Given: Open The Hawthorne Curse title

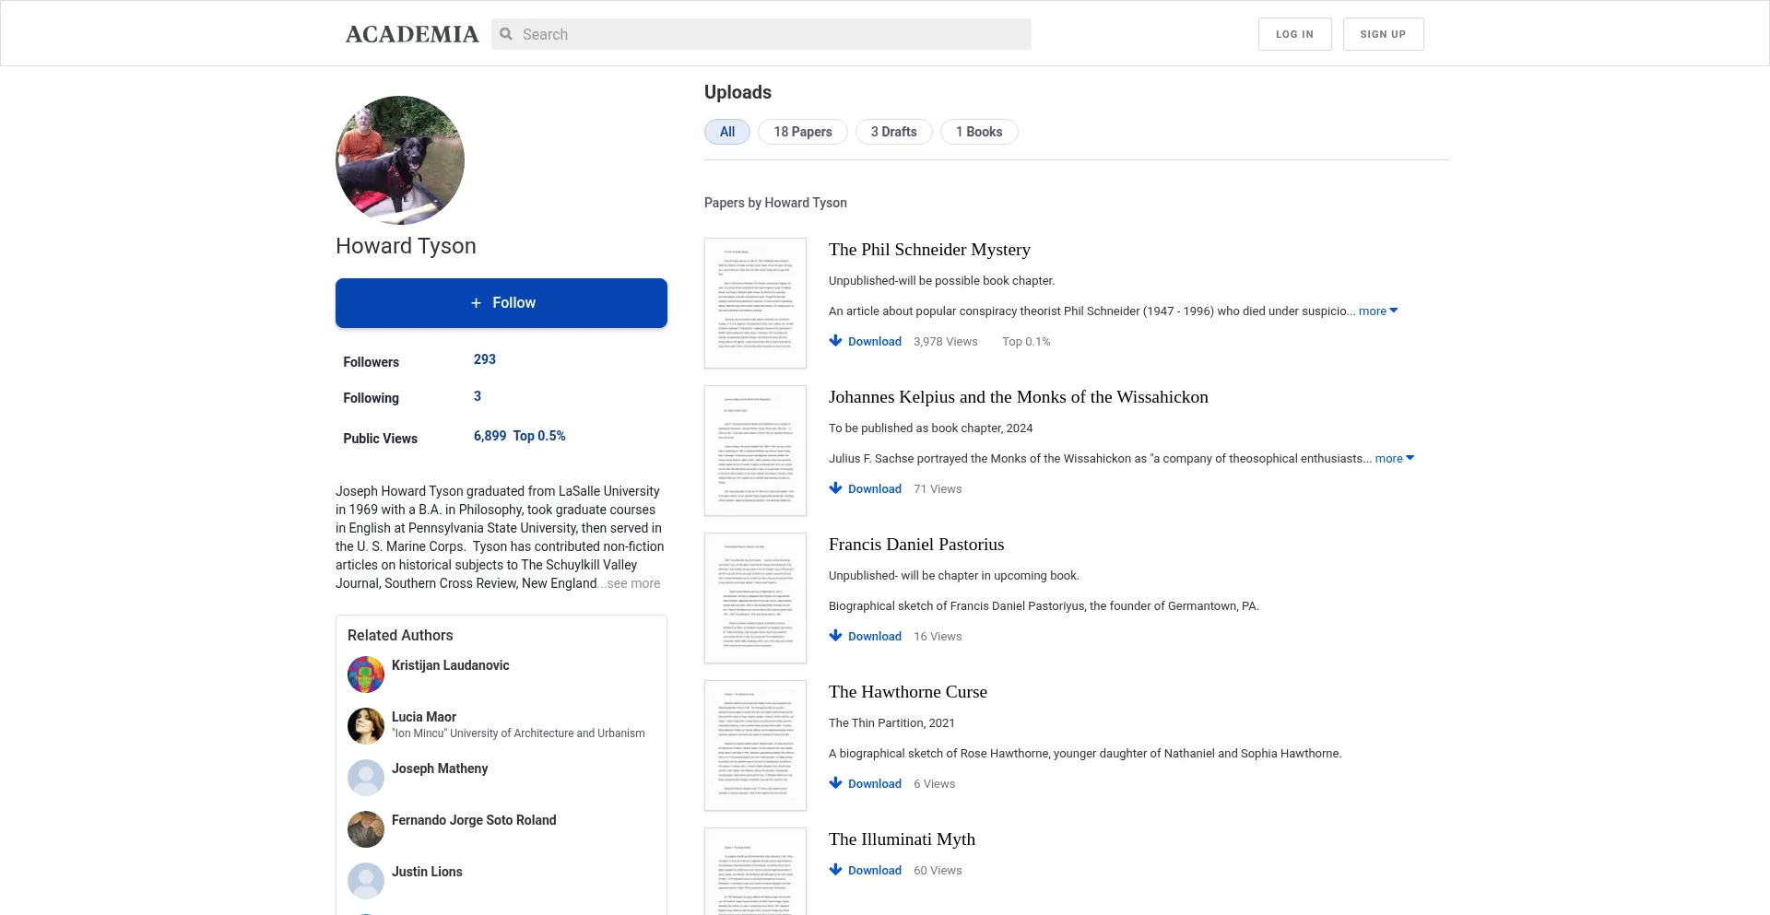Looking at the screenshot, I should (x=908, y=692).
